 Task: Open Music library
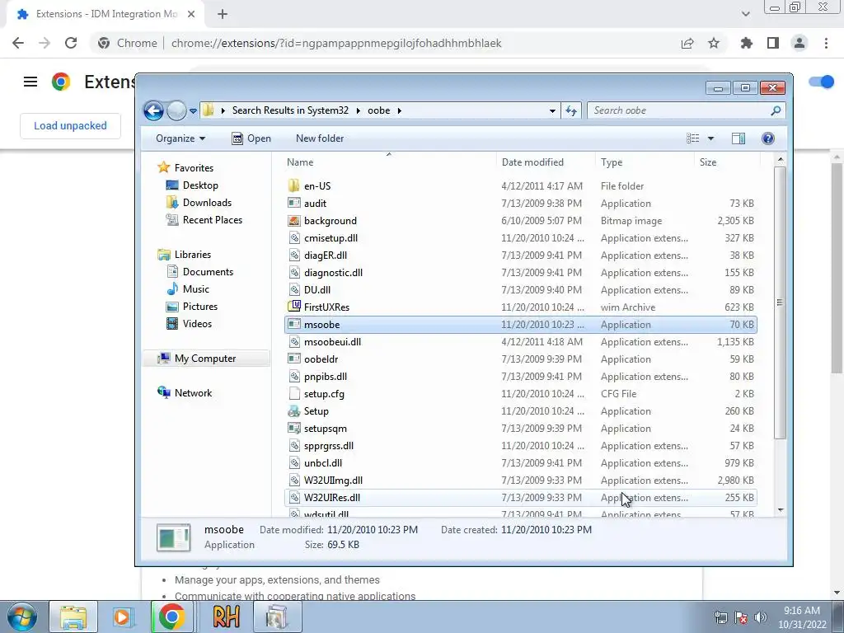pyautogui.click(x=195, y=289)
